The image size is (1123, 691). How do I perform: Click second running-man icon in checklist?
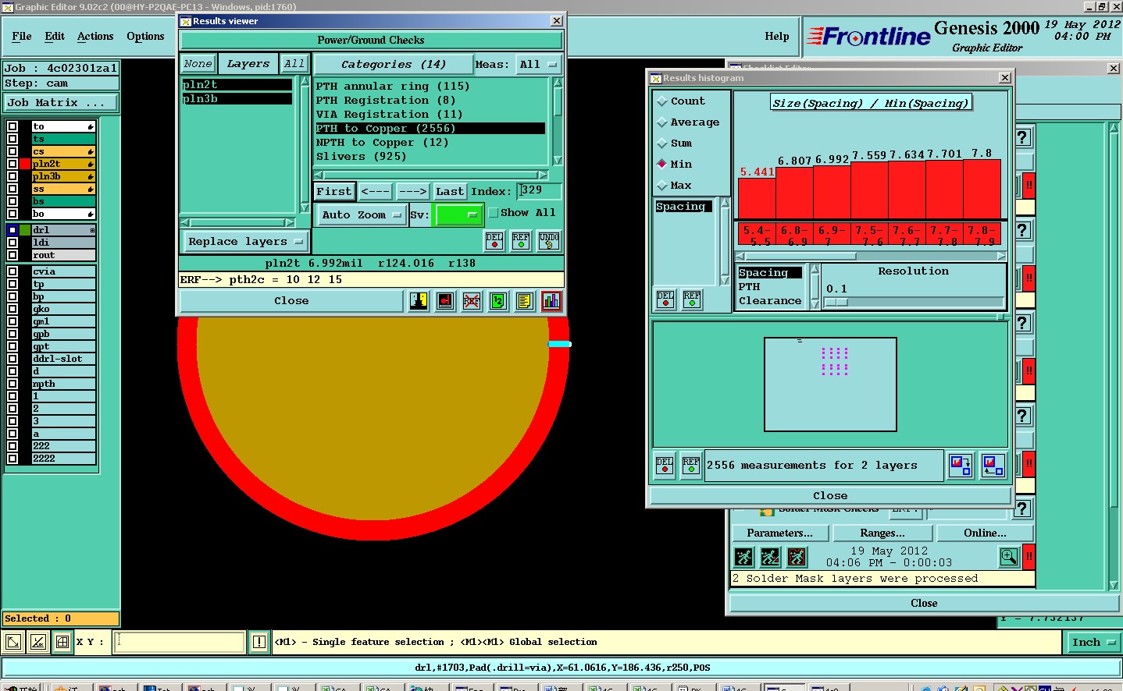[x=770, y=557]
